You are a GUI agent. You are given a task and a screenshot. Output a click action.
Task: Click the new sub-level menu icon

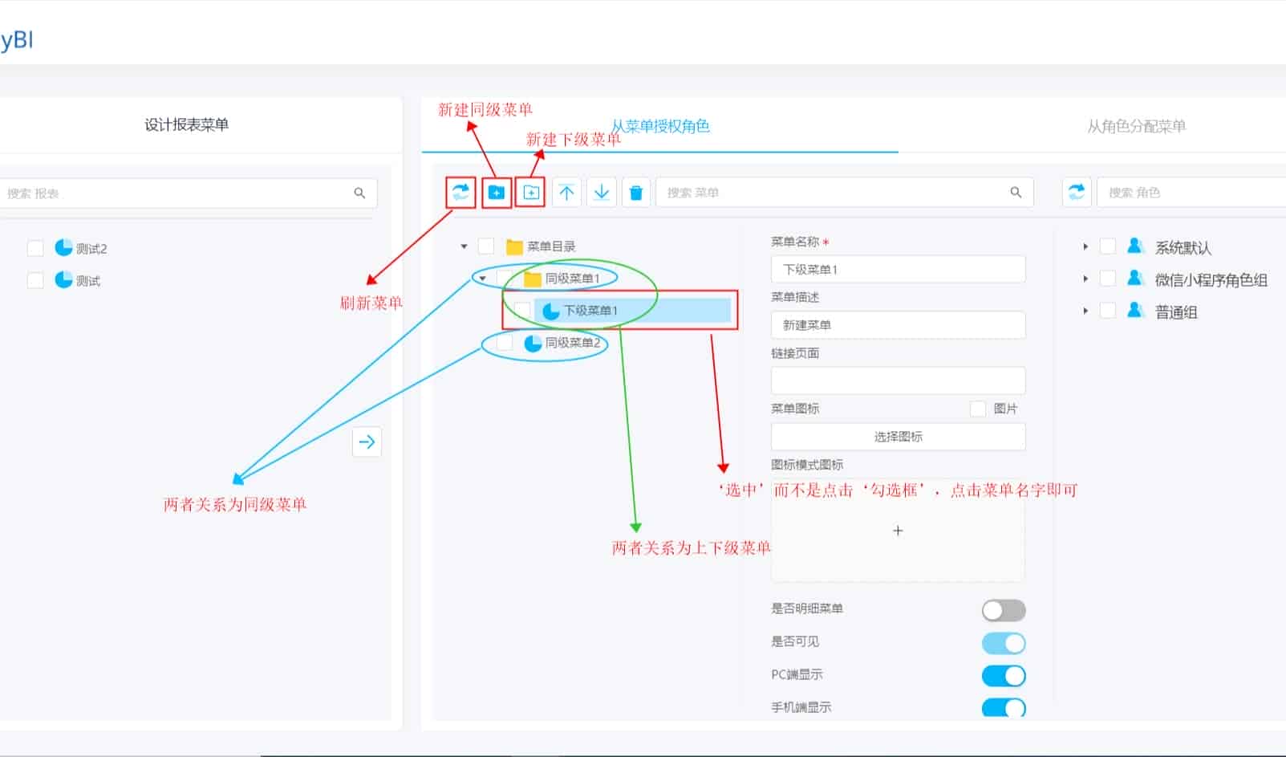pyautogui.click(x=531, y=193)
